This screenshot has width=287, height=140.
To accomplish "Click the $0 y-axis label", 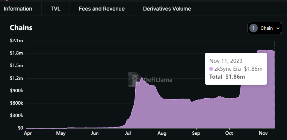I will [x=20, y=128].
